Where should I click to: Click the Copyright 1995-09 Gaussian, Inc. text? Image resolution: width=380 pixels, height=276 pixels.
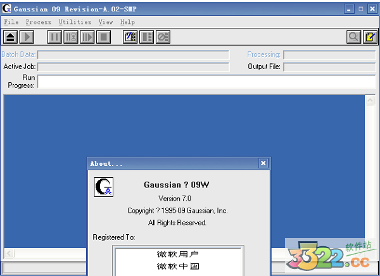tap(177, 211)
